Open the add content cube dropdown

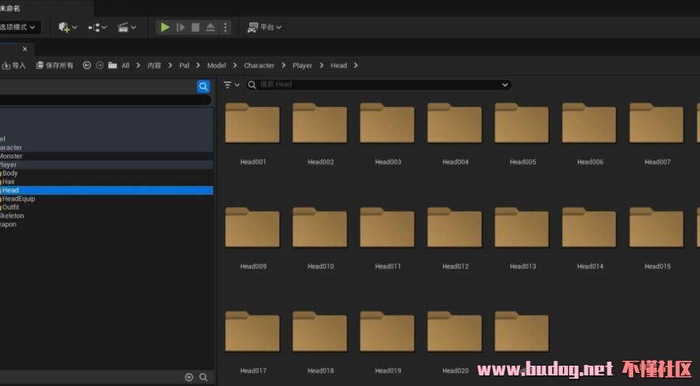(68, 27)
